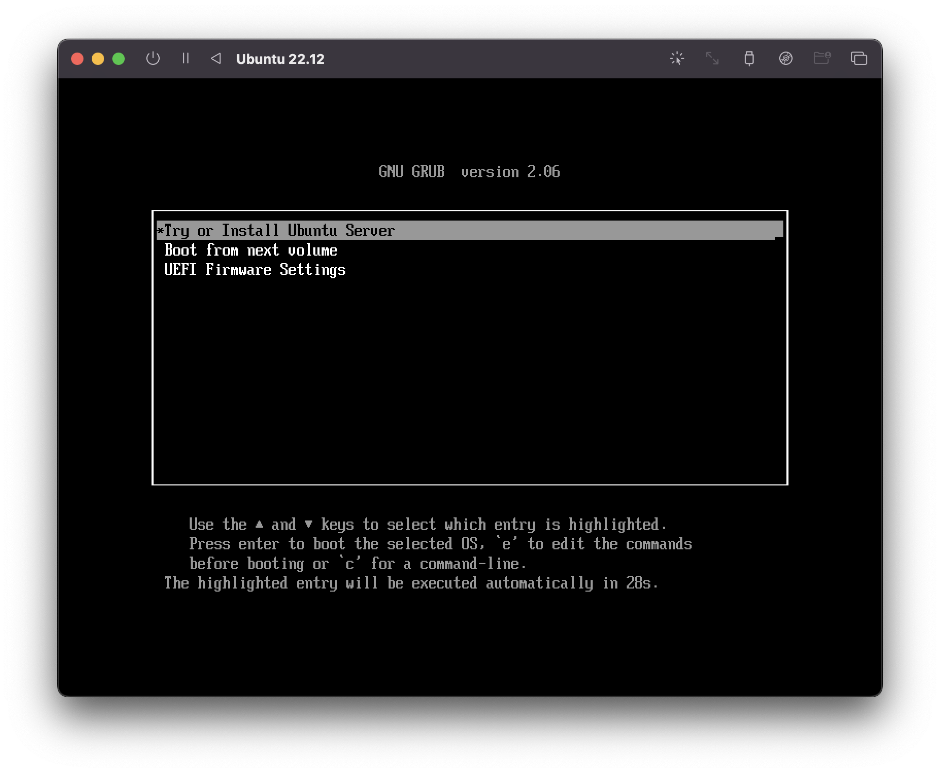Click the windows overlay icon in toolbar
This screenshot has width=940, height=773.
pos(859,58)
